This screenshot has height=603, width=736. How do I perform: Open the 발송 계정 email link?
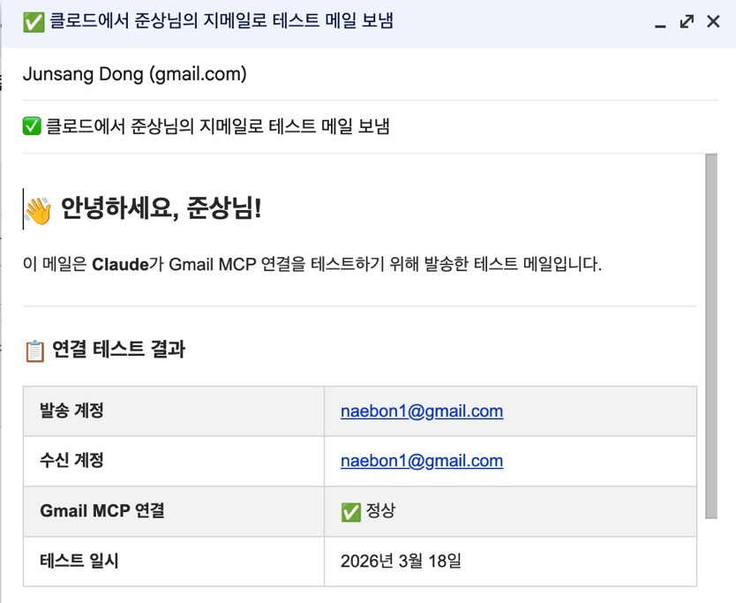[422, 411]
